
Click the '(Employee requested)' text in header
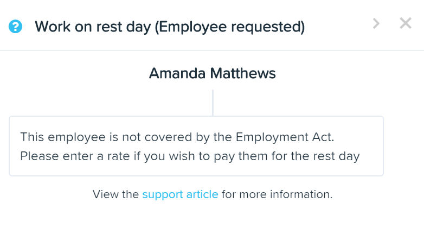(230, 27)
